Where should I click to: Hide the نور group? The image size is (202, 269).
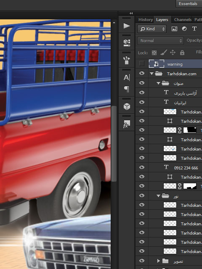click(x=142, y=195)
